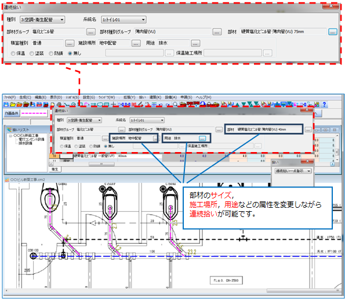Select the line drawing tool icon
The height and width of the screenshot is (300, 345).
(66, 104)
